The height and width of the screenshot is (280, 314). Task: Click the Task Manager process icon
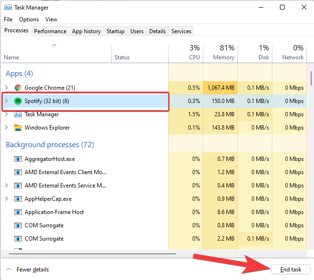pyautogui.click(x=18, y=114)
